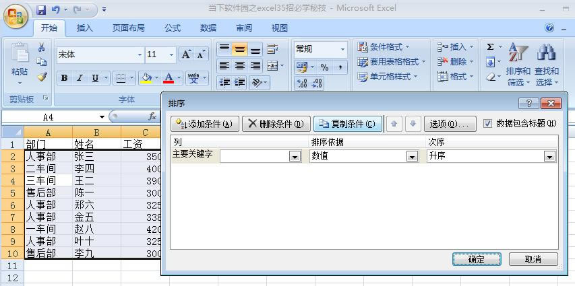Click the Redo arrow icon
Screen dimensions: 575x286
coord(77,9)
